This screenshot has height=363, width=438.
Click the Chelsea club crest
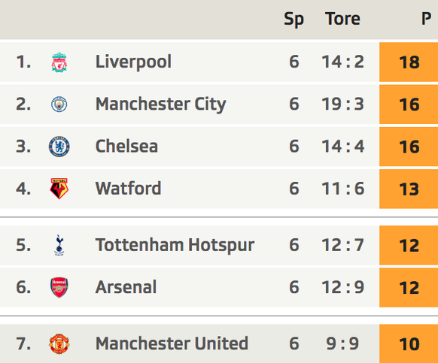59,147
